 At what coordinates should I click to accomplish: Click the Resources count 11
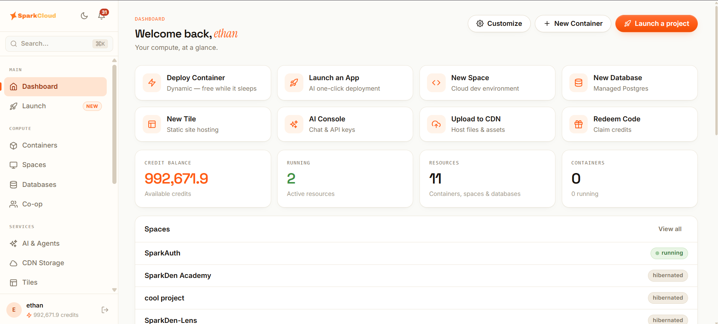tap(435, 179)
